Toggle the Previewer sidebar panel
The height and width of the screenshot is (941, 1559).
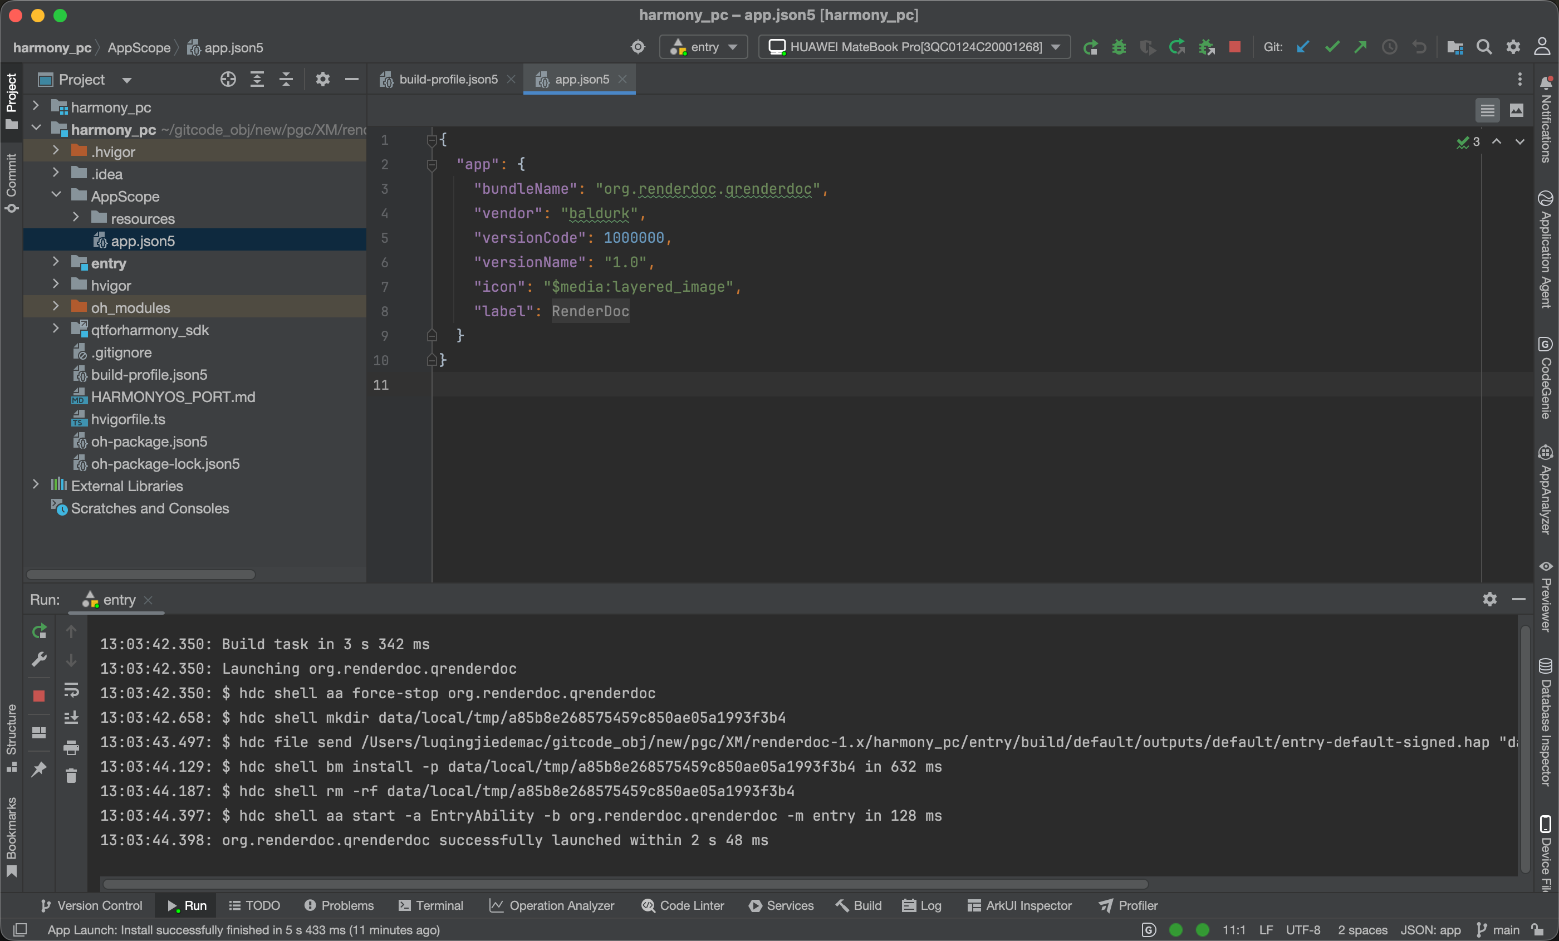pyautogui.click(x=1545, y=595)
